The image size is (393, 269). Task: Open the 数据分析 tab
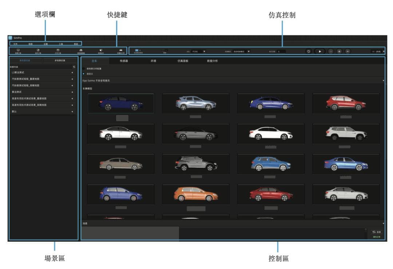pos(213,61)
